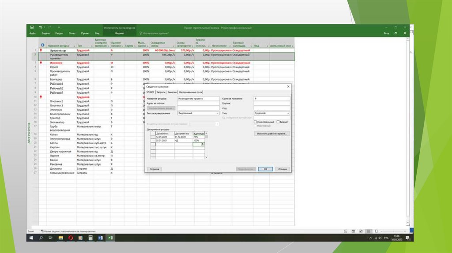Open Opera browser from the taskbar

(x=70, y=238)
